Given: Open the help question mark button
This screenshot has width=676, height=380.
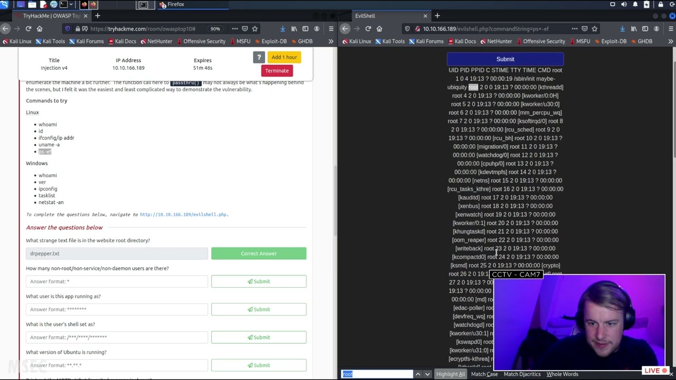Looking at the screenshot, I should [x=259, y=57].
